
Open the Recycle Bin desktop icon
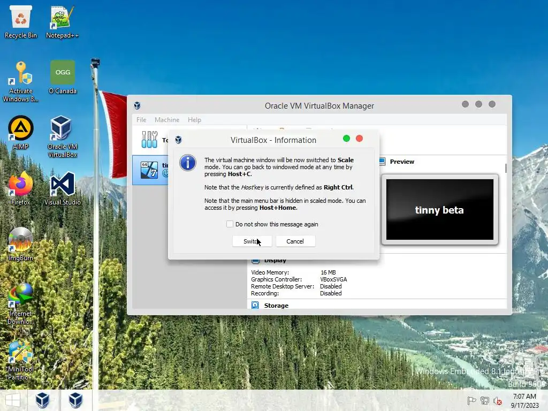(x=21, y=22)
